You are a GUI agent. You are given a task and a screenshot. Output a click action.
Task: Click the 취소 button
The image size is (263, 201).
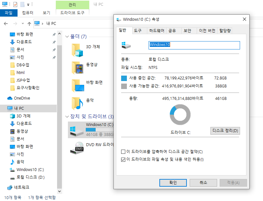[x=203, y=183]
